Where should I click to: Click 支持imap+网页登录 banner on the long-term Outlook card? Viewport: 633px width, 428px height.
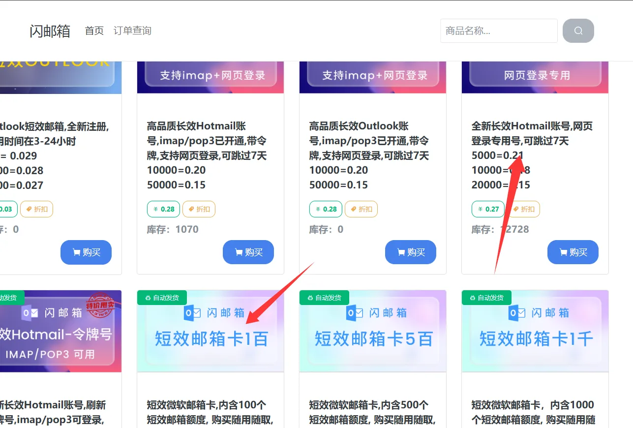pyautogui.click(x=373, y=77)
